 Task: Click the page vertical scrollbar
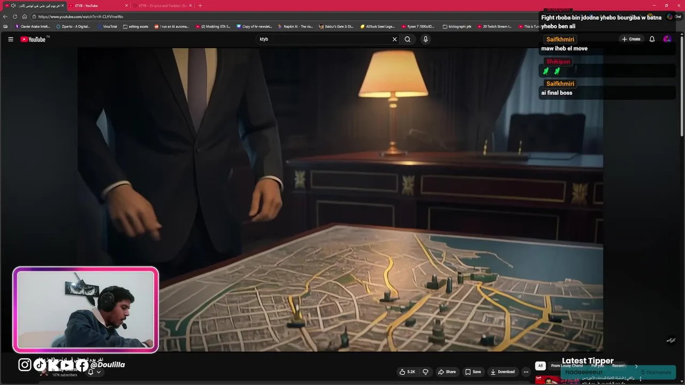pyautogui.click(x=682, y=86)
